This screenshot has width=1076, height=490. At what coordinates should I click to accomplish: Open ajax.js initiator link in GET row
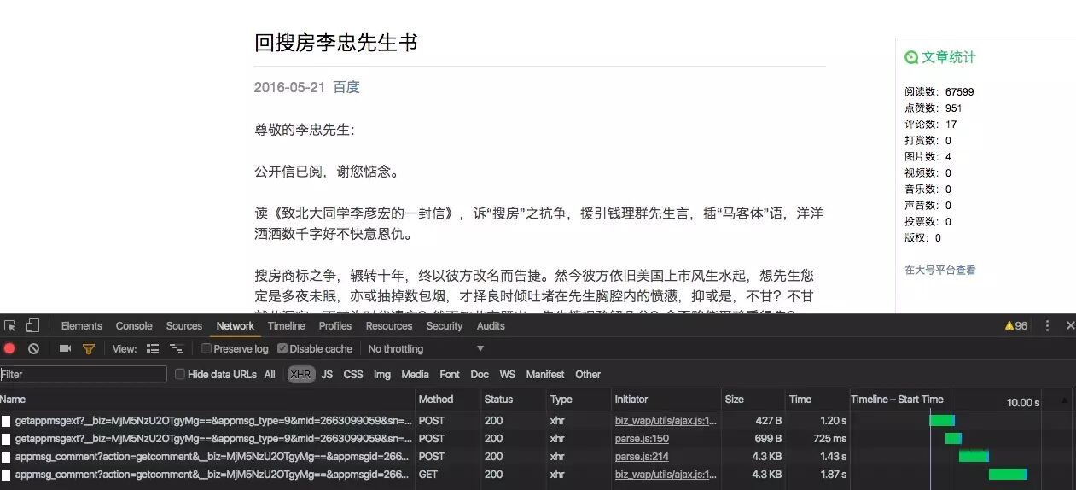tap(666, 475)
